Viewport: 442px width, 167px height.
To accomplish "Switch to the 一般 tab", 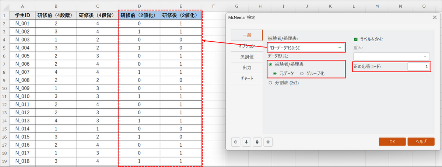I will pos(246,35).
